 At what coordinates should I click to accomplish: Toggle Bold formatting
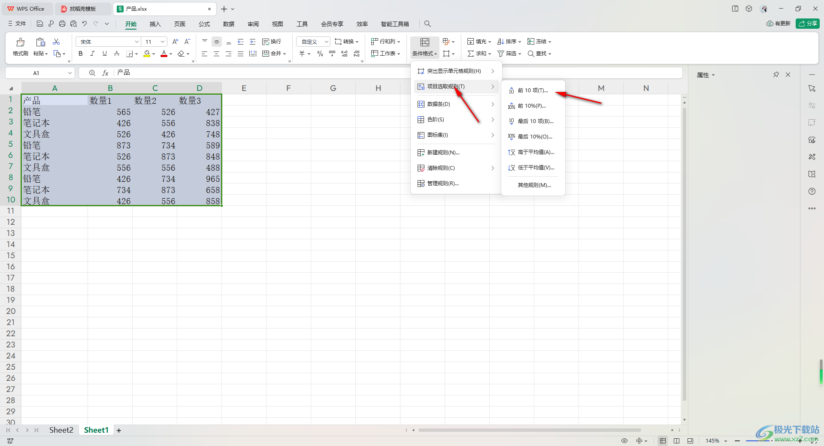click(80, 54)
